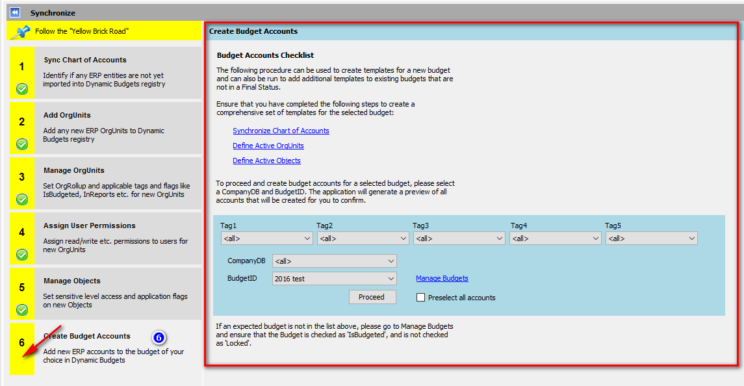Expand the Tag2 dropdown
The height and width of the screenshot is (386, 744).
click(x=363, y=238)
